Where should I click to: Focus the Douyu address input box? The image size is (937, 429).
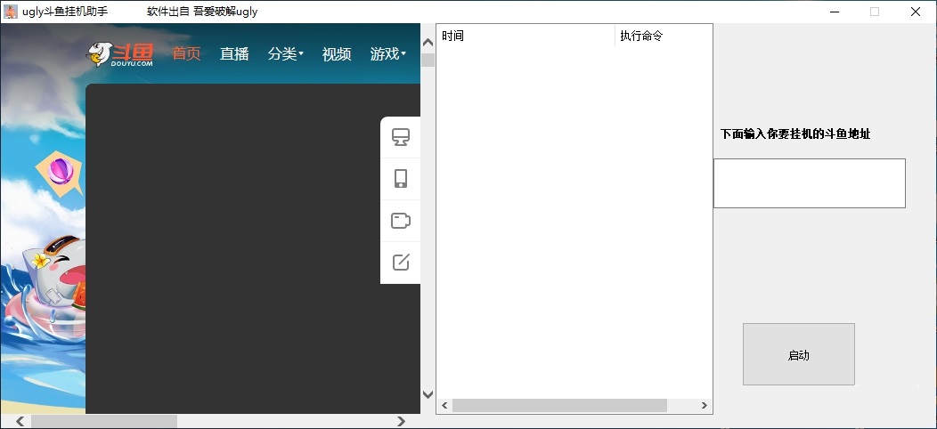click(809, 183)
